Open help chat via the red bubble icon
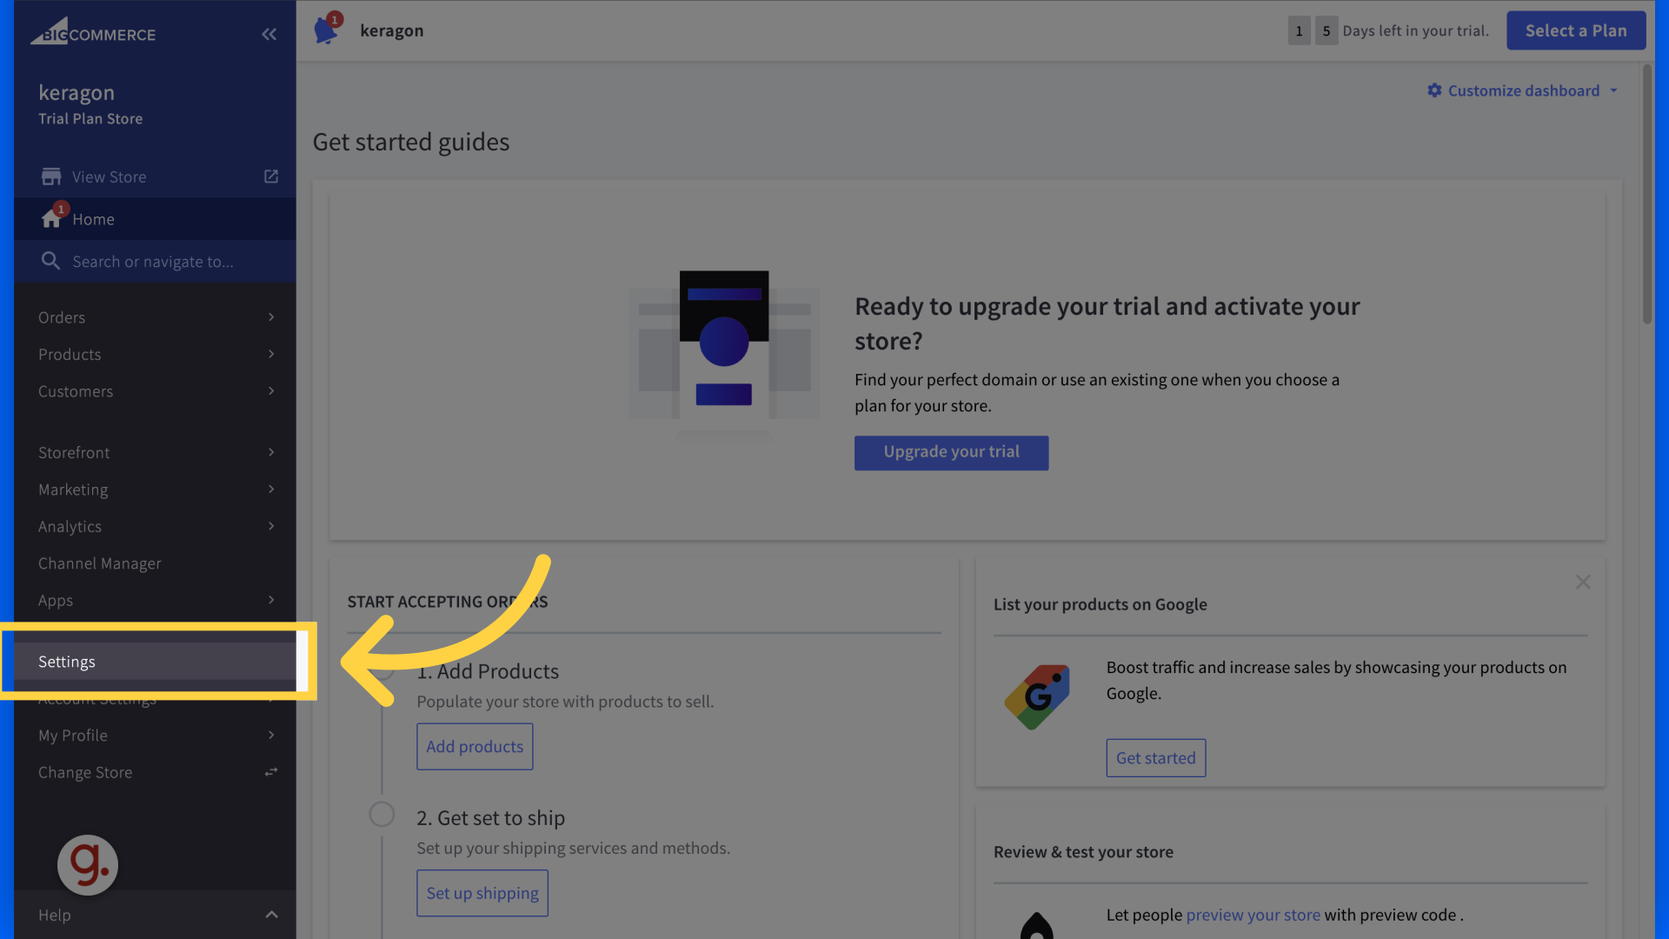Screen dimensions: 1669x939 87,864
